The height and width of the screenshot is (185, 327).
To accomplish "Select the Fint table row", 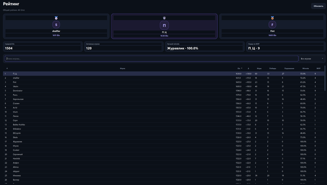I will tap(163, 82).
